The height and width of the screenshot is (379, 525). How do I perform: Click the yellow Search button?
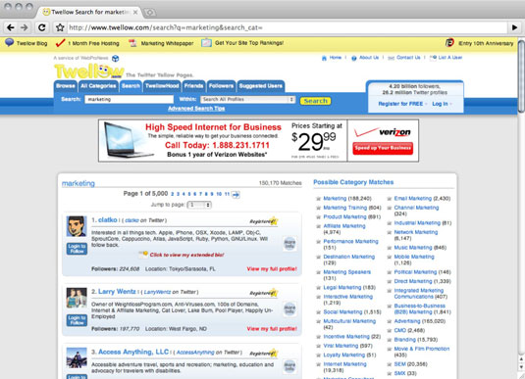(x=315, y=101)
